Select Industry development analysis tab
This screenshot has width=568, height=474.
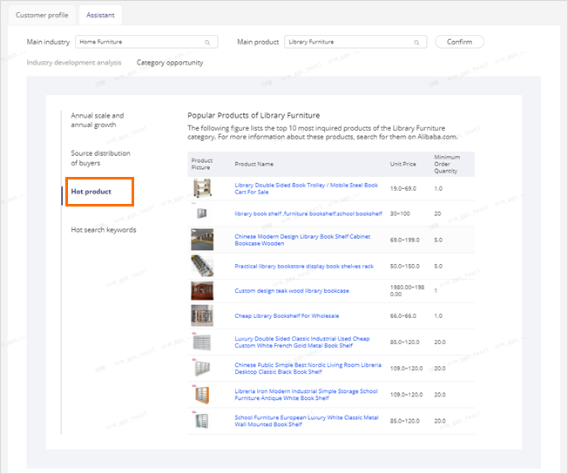click(74, 63)
